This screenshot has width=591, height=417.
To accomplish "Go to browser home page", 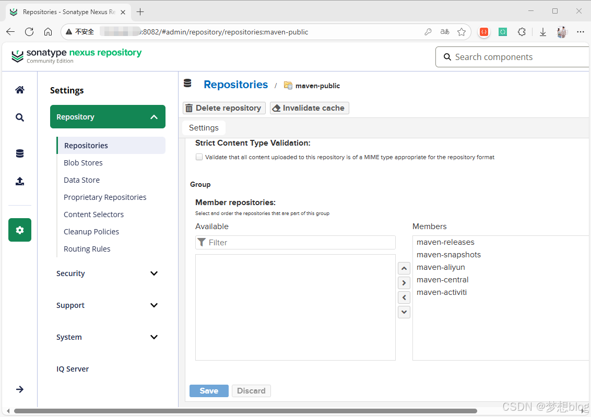I will (48, 32).
